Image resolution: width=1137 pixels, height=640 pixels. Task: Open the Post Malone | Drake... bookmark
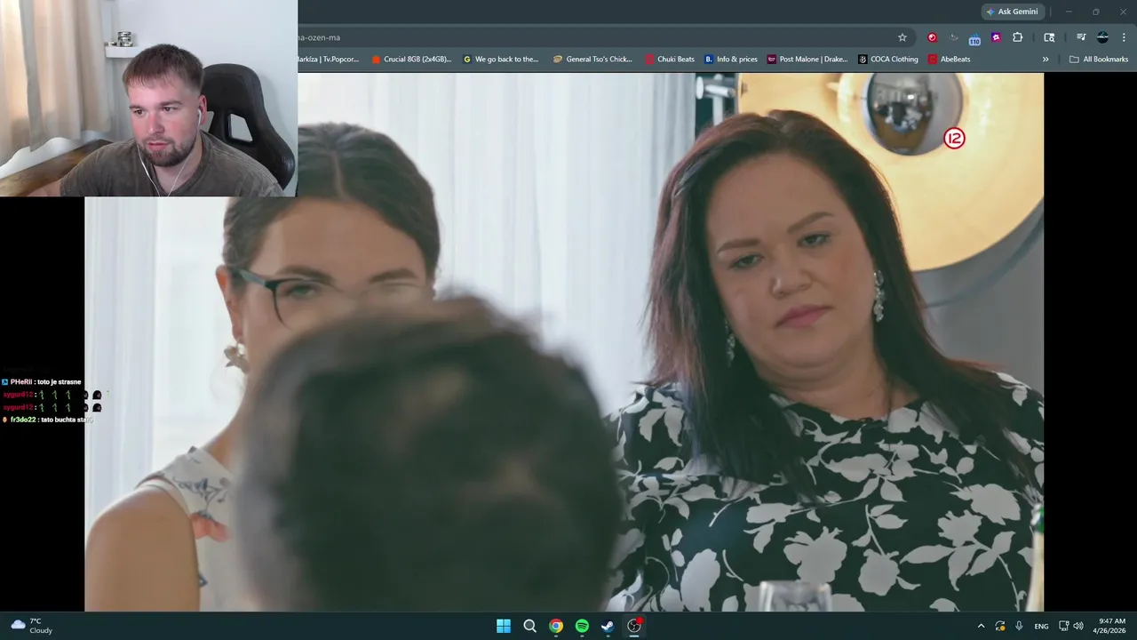click(807, 60)
